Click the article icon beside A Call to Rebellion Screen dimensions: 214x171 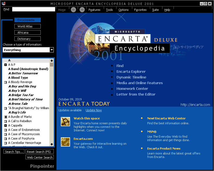[6, 121]
